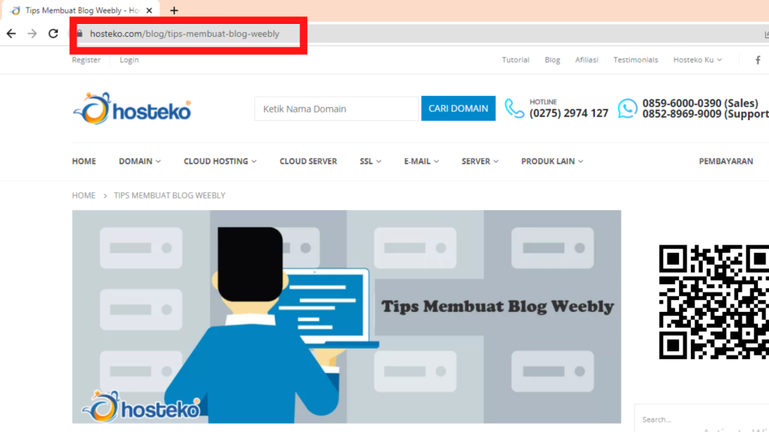The width and height of the screenshot is (769, 432).
Task: Expand the Domain menu dropdown
Action: (x=140, y=161)
